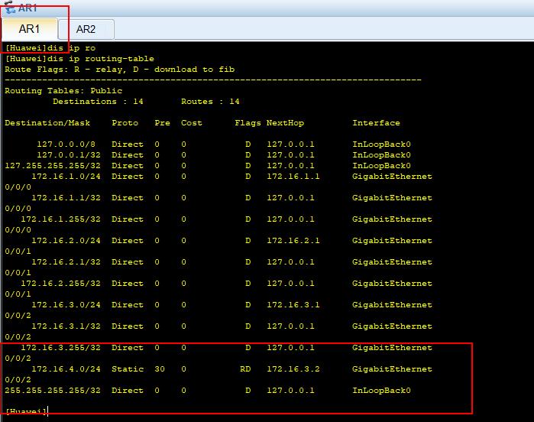Click GigabitEthernet in the 172.16.1.0/24 row

[x=392, y=177]
